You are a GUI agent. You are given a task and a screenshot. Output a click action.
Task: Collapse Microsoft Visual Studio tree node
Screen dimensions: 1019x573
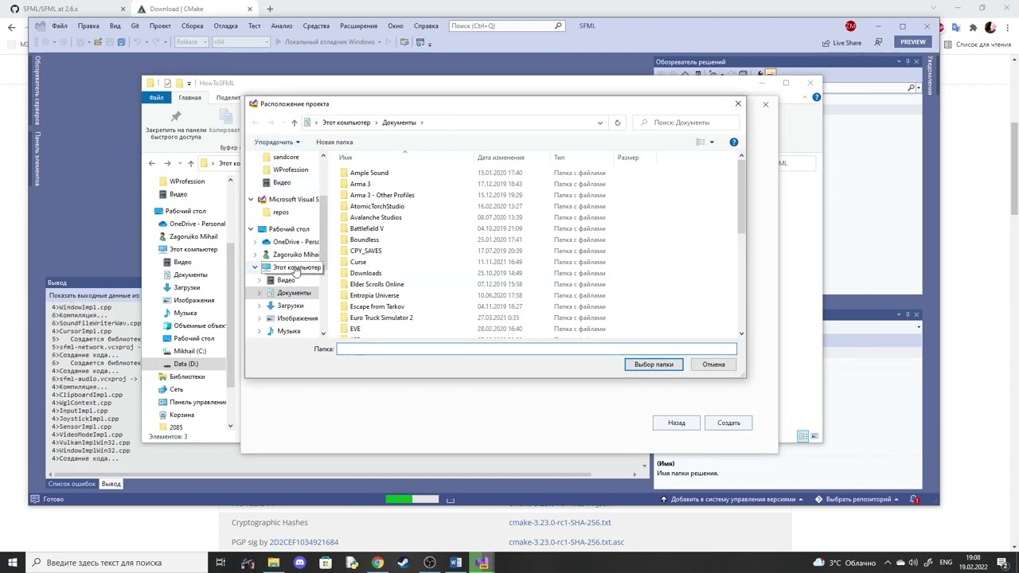[x=251, y=200]
